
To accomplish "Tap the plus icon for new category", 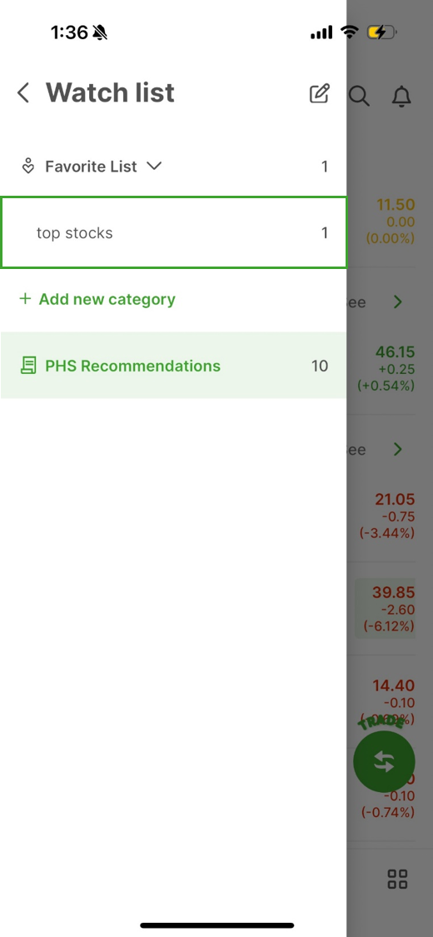I will tap(25, 299).
